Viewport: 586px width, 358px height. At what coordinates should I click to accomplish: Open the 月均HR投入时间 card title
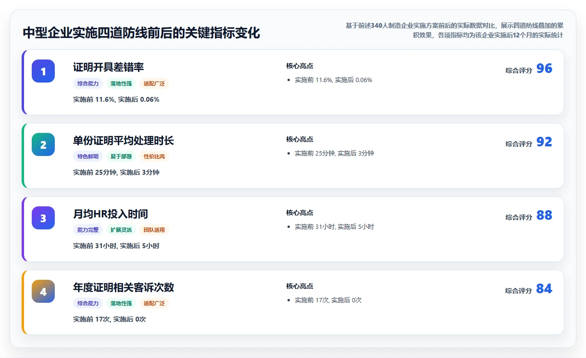(111, 214)
